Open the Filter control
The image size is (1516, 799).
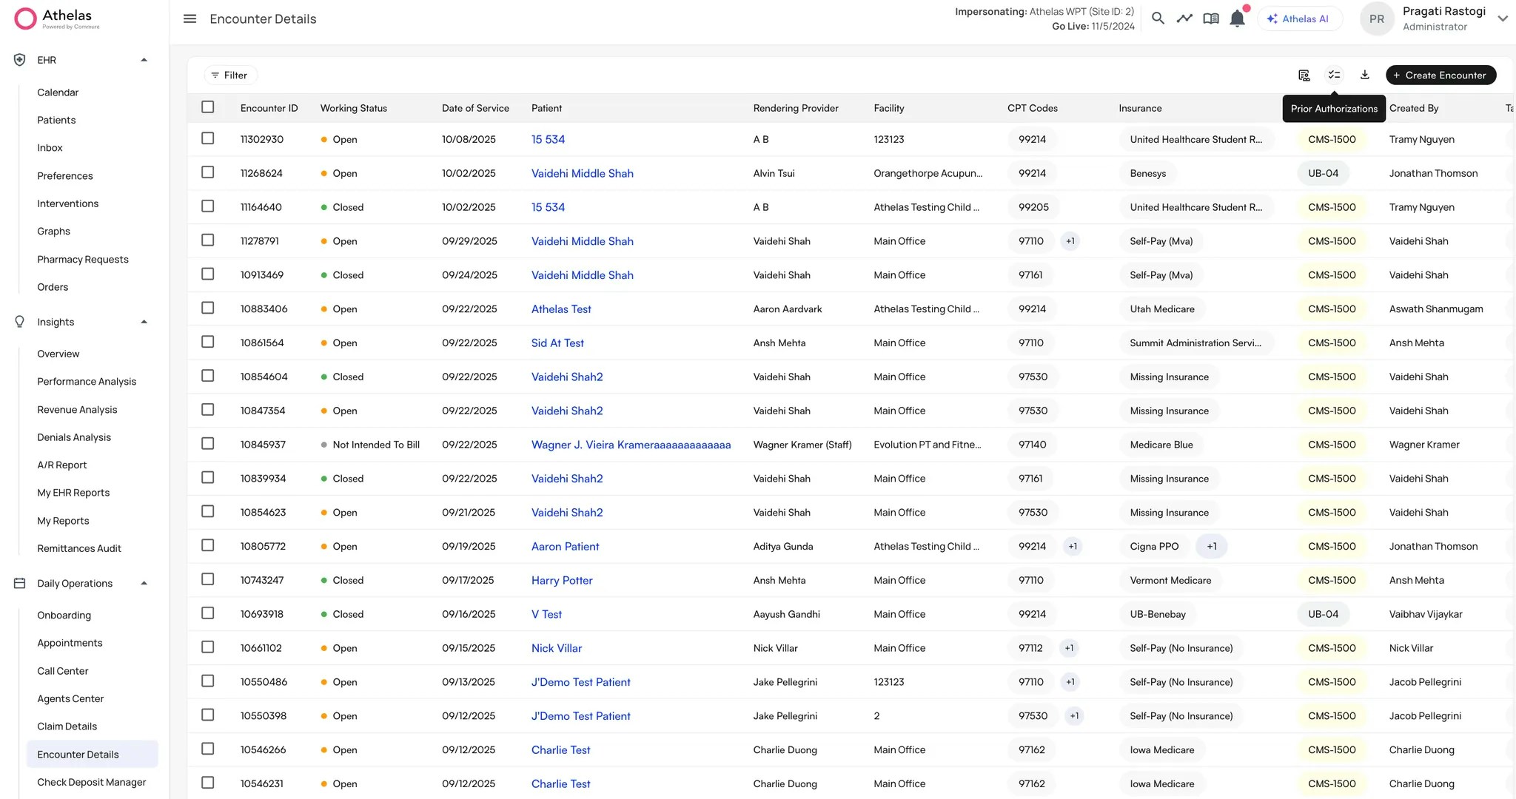tap(230, 75)
